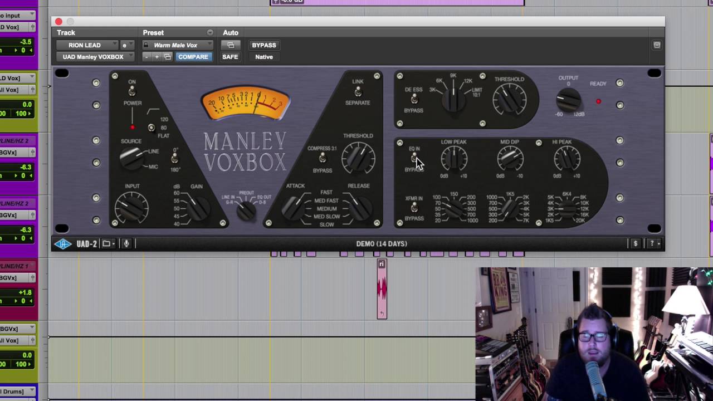
Task: Click the SOURCE LINE/MIC selector knob
Action: coord(131,158)
